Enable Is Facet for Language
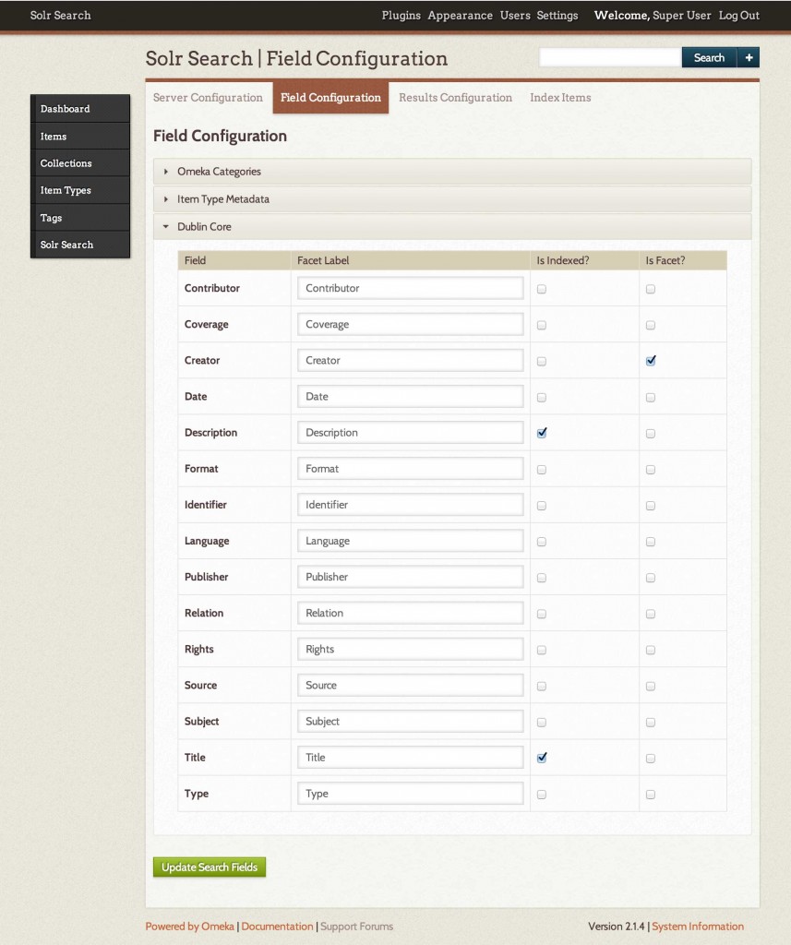The image size is (791, 945). point(650,541)
